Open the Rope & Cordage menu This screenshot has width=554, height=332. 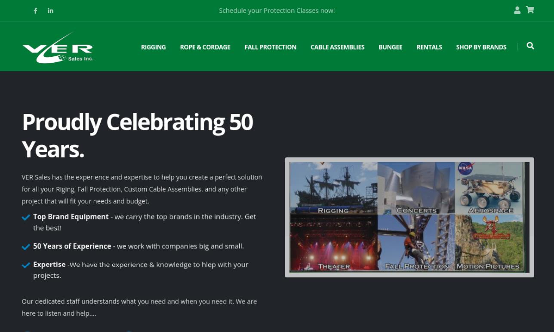205,47
